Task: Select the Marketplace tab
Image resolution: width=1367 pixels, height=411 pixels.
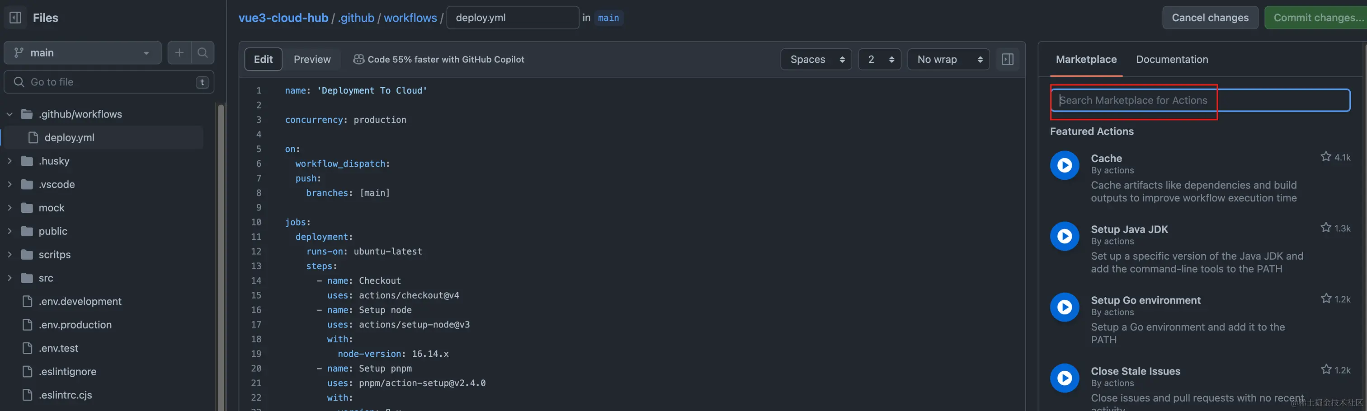Action: 1086,60
